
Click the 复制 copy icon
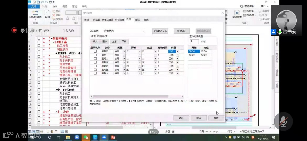click(x=54, y=11)
